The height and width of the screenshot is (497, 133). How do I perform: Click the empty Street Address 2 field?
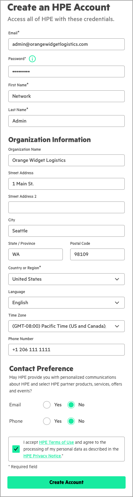point(66,207)
